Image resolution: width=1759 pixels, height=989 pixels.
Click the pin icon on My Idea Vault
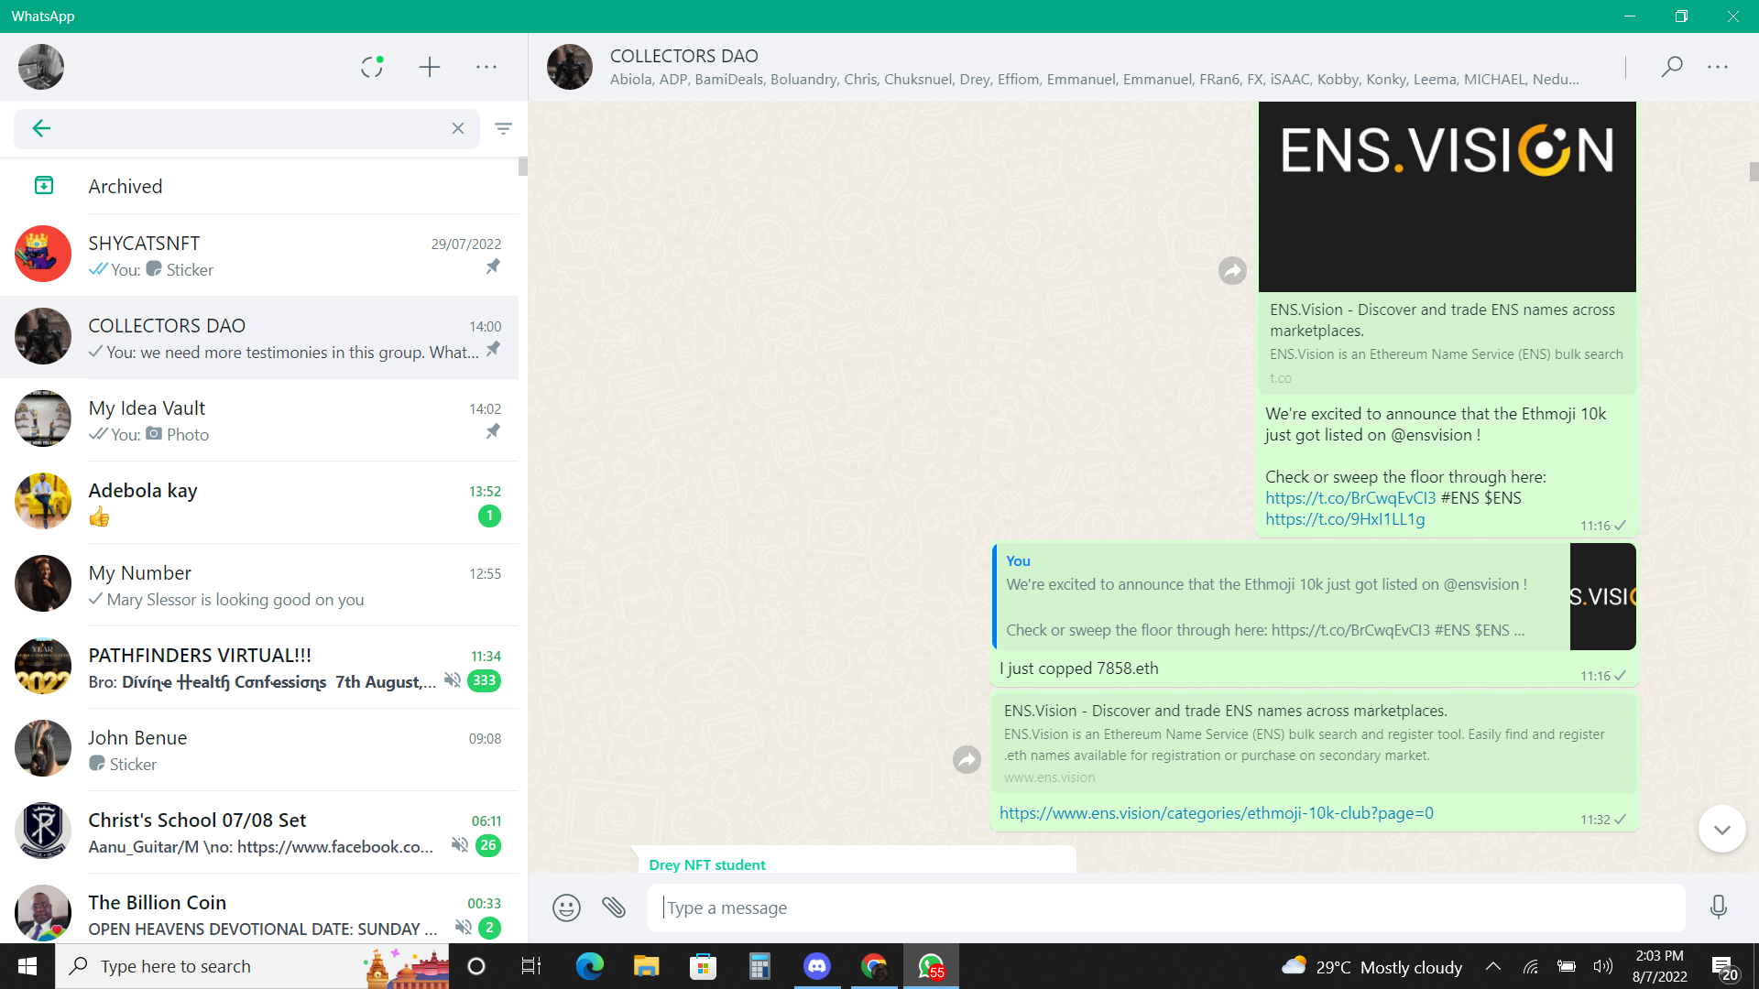[x=493, y=431]
